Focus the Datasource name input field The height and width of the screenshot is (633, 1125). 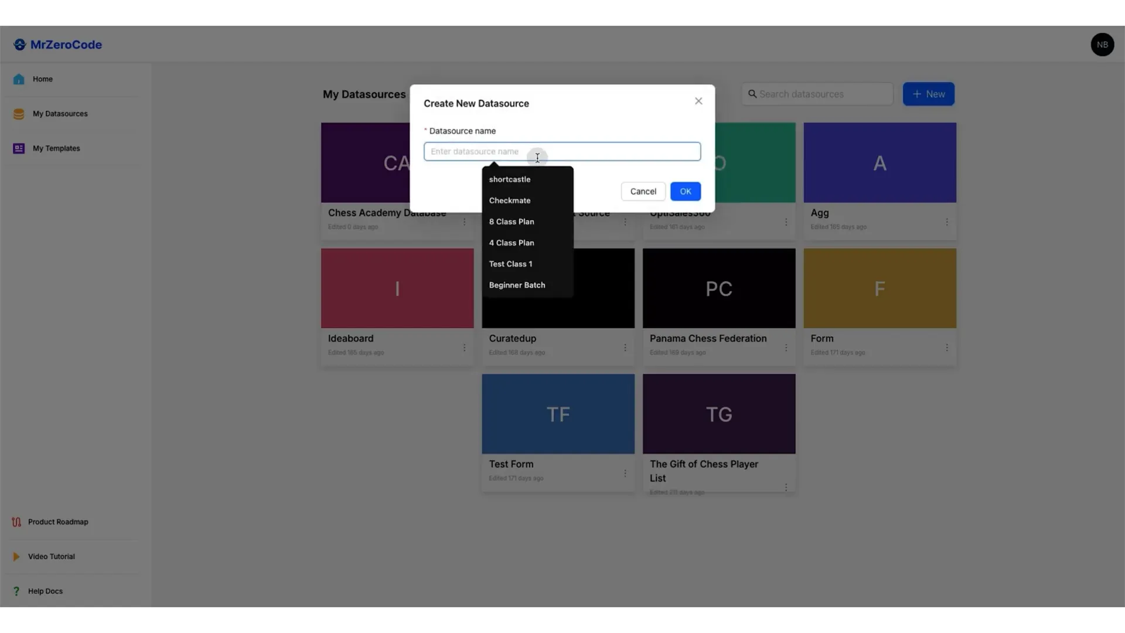(562, 151)
